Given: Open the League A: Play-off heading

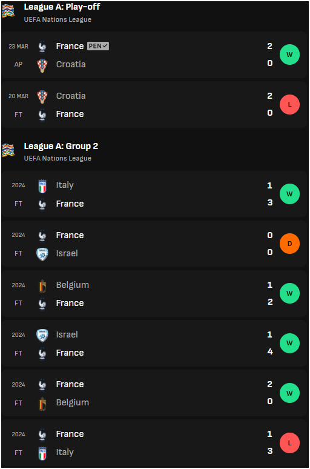Looking at the screenshot, I should [62, 7].
